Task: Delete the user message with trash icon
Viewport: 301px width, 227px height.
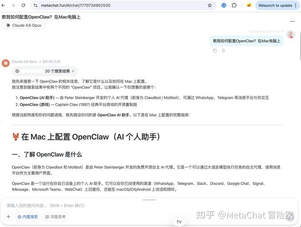Action: point(223,50)
